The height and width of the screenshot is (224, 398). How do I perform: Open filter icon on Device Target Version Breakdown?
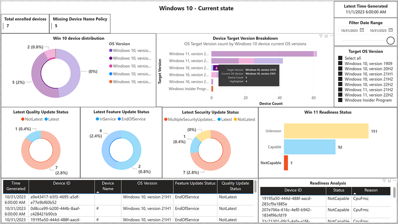point(321,36)
